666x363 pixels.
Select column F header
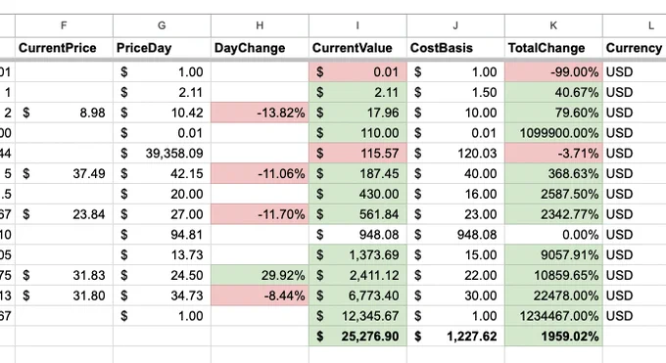(64, 25)
